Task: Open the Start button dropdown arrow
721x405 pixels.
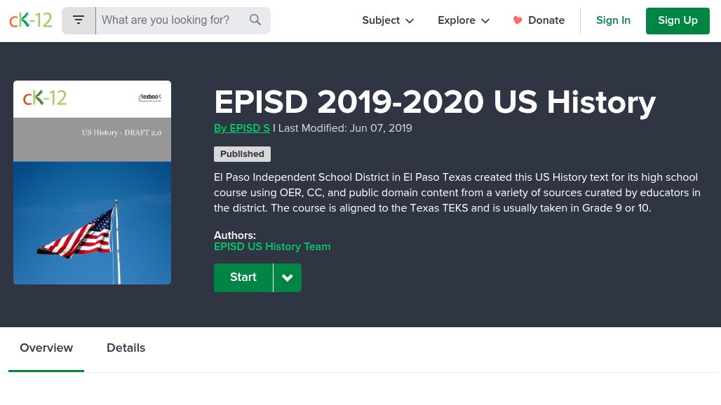Action: click(288, 277)
